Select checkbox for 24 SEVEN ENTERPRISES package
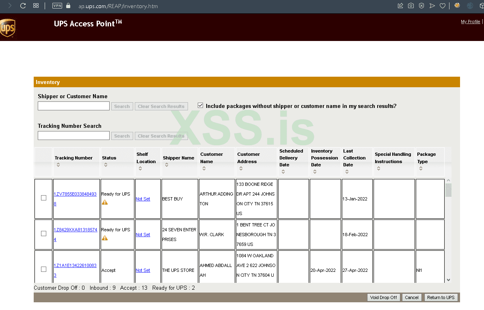Image resolution: width=484 pixels, height=310 pixels. (43, 233)
